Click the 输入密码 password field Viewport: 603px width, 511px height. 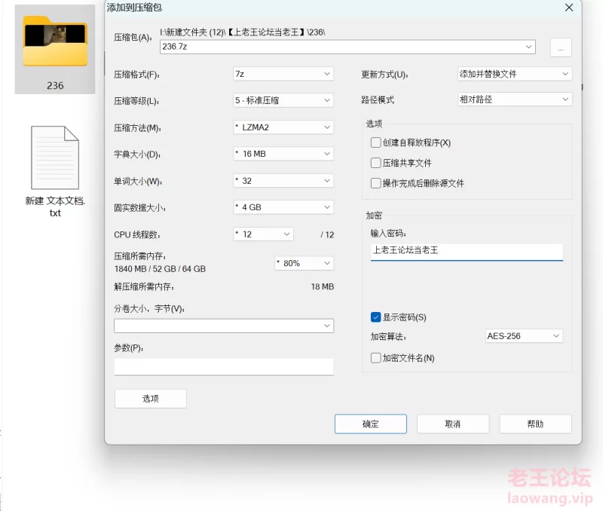pyautogui.click(x=467, y=252)
